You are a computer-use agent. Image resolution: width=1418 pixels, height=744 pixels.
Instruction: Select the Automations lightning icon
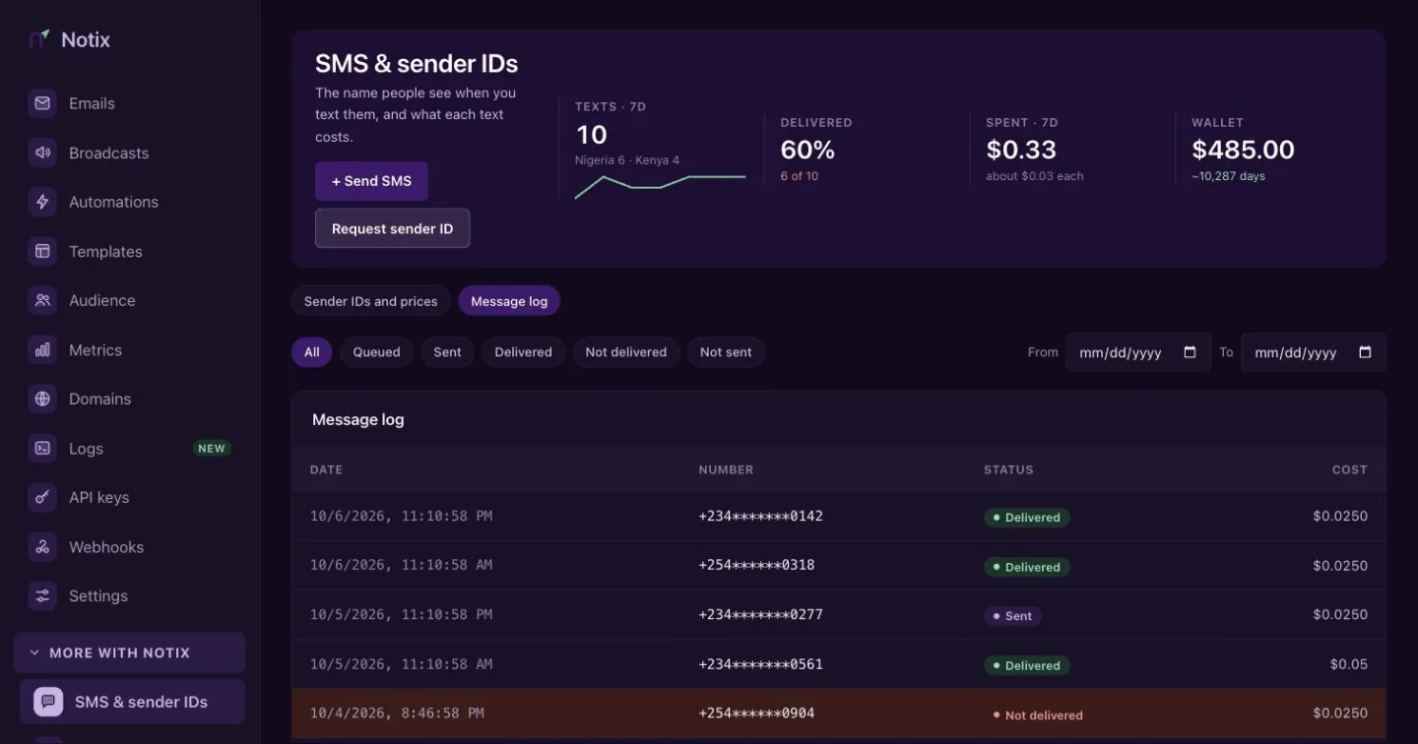pyautogui.click(x=42, y=202)
